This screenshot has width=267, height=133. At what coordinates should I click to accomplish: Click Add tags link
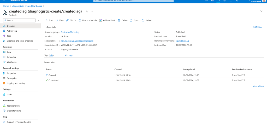pos(68,55)
